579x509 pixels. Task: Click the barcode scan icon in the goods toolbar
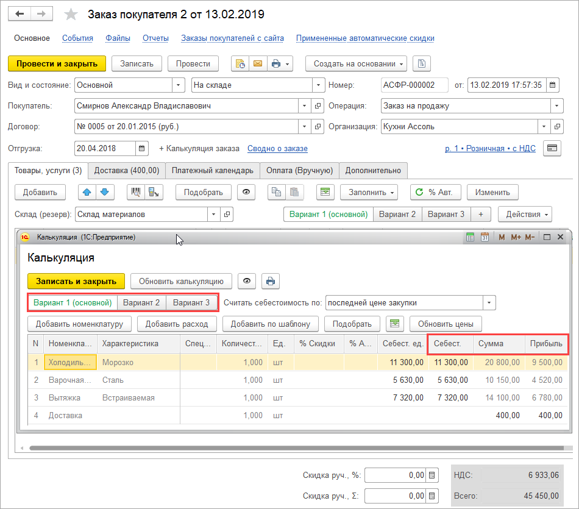coord(135,192)
